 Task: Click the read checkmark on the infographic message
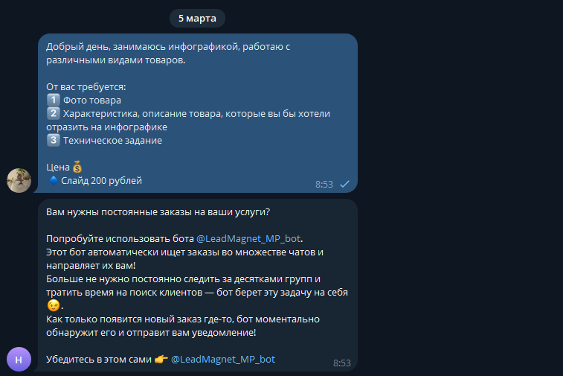tap(344, 184)
